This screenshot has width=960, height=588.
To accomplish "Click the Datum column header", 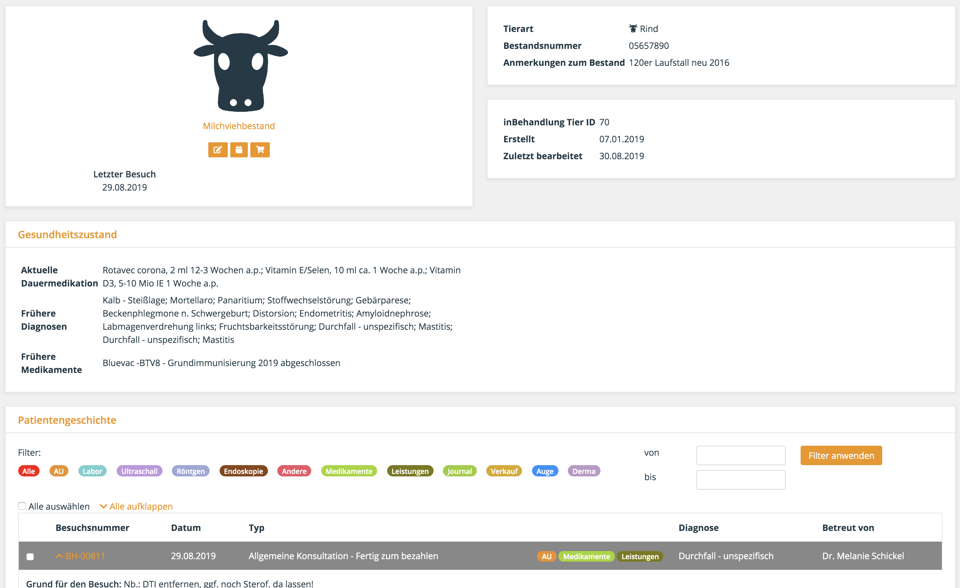I will click(186, 528).
